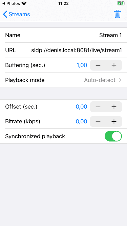Viewport: 127px width, 226px height.
Task: Return to Photos app from status bar
Action: pyautogui.click(x=11, y=3)
